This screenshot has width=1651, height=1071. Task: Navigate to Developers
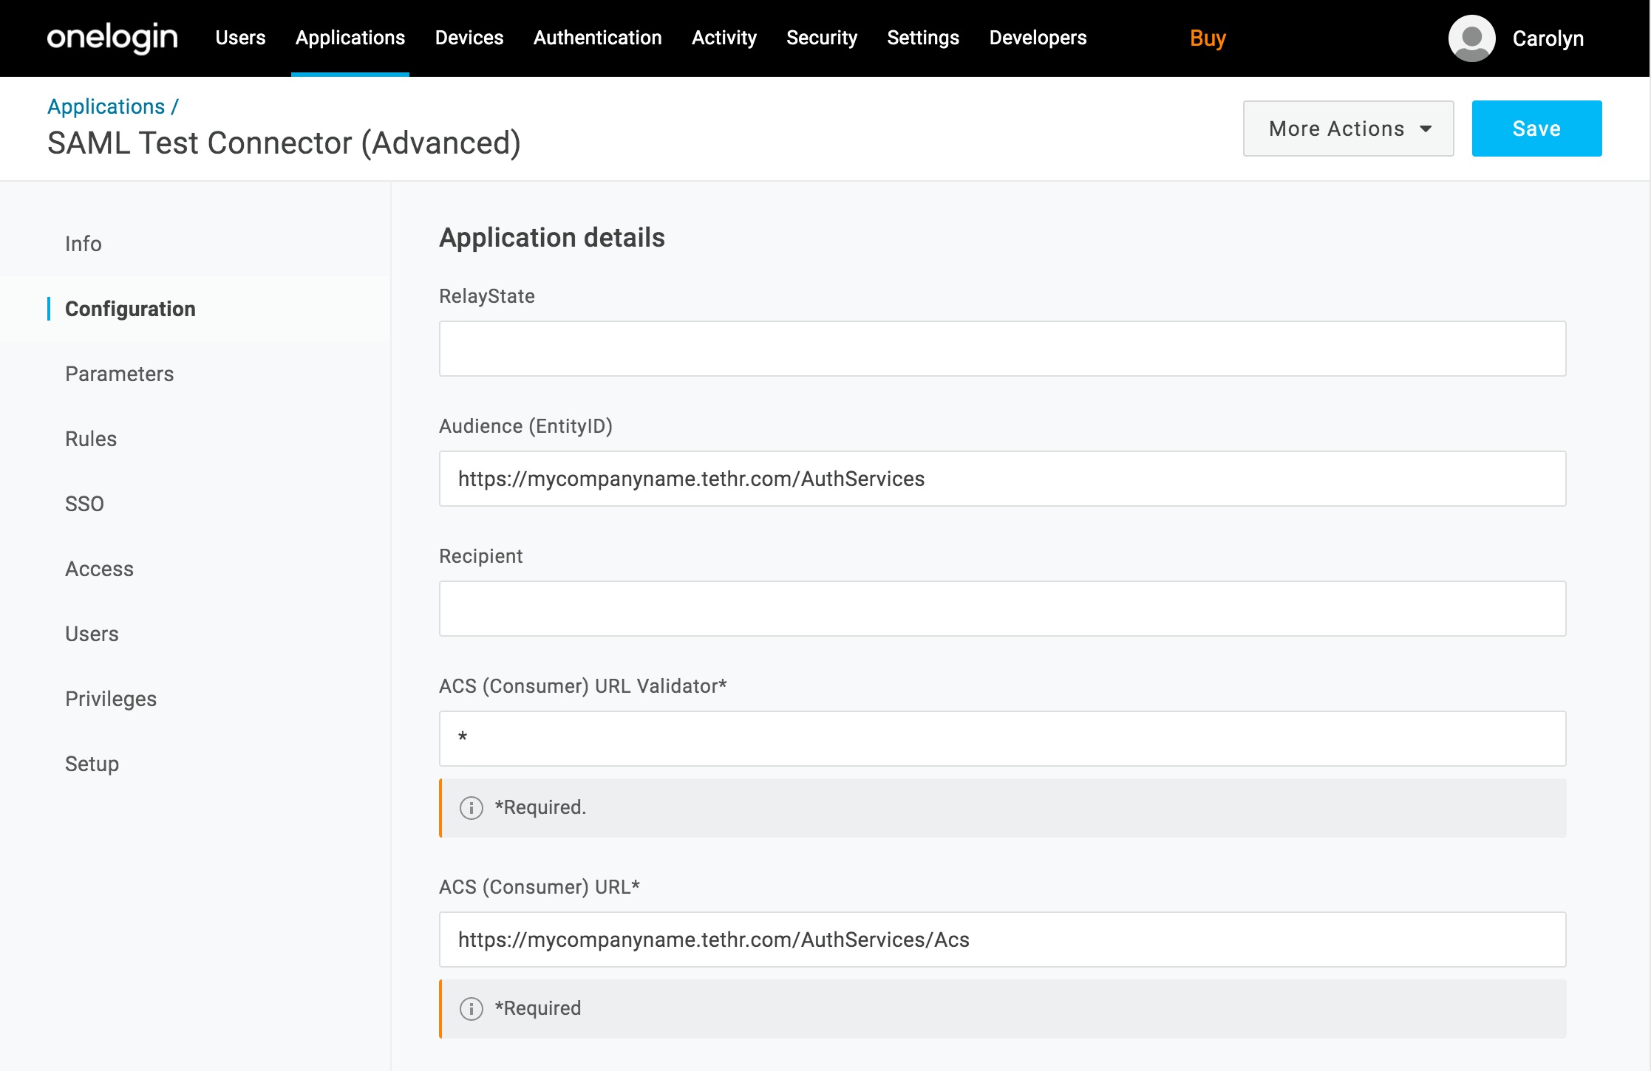pyautogui.click(x=1037, y=38)
